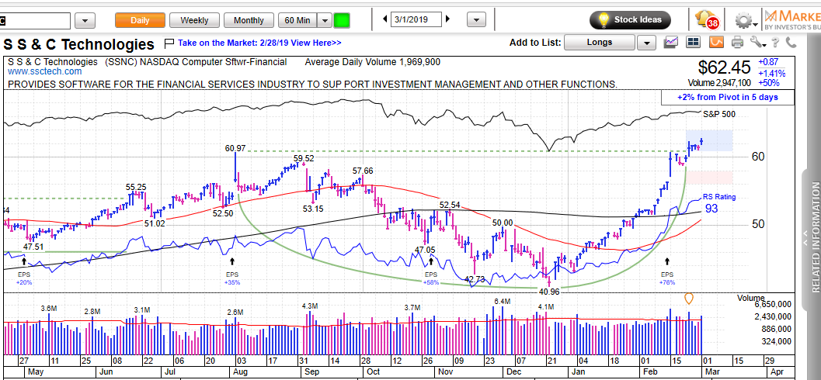Image resolution: width=821 pixels, height=380 pixels.
Task: Select the Weekly chart period
Action: 194,20
